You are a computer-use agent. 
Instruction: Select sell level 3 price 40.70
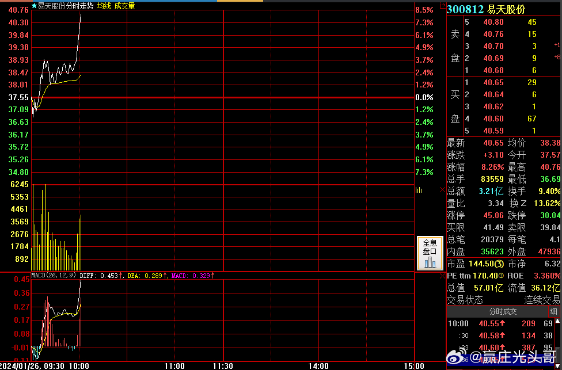click(x=493, y=46)
